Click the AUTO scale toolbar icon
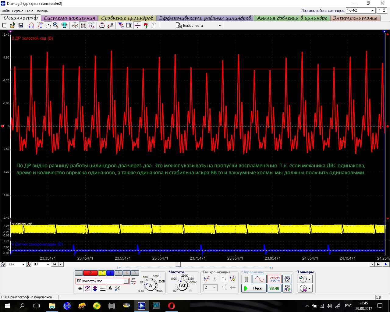 click(102, 26)
